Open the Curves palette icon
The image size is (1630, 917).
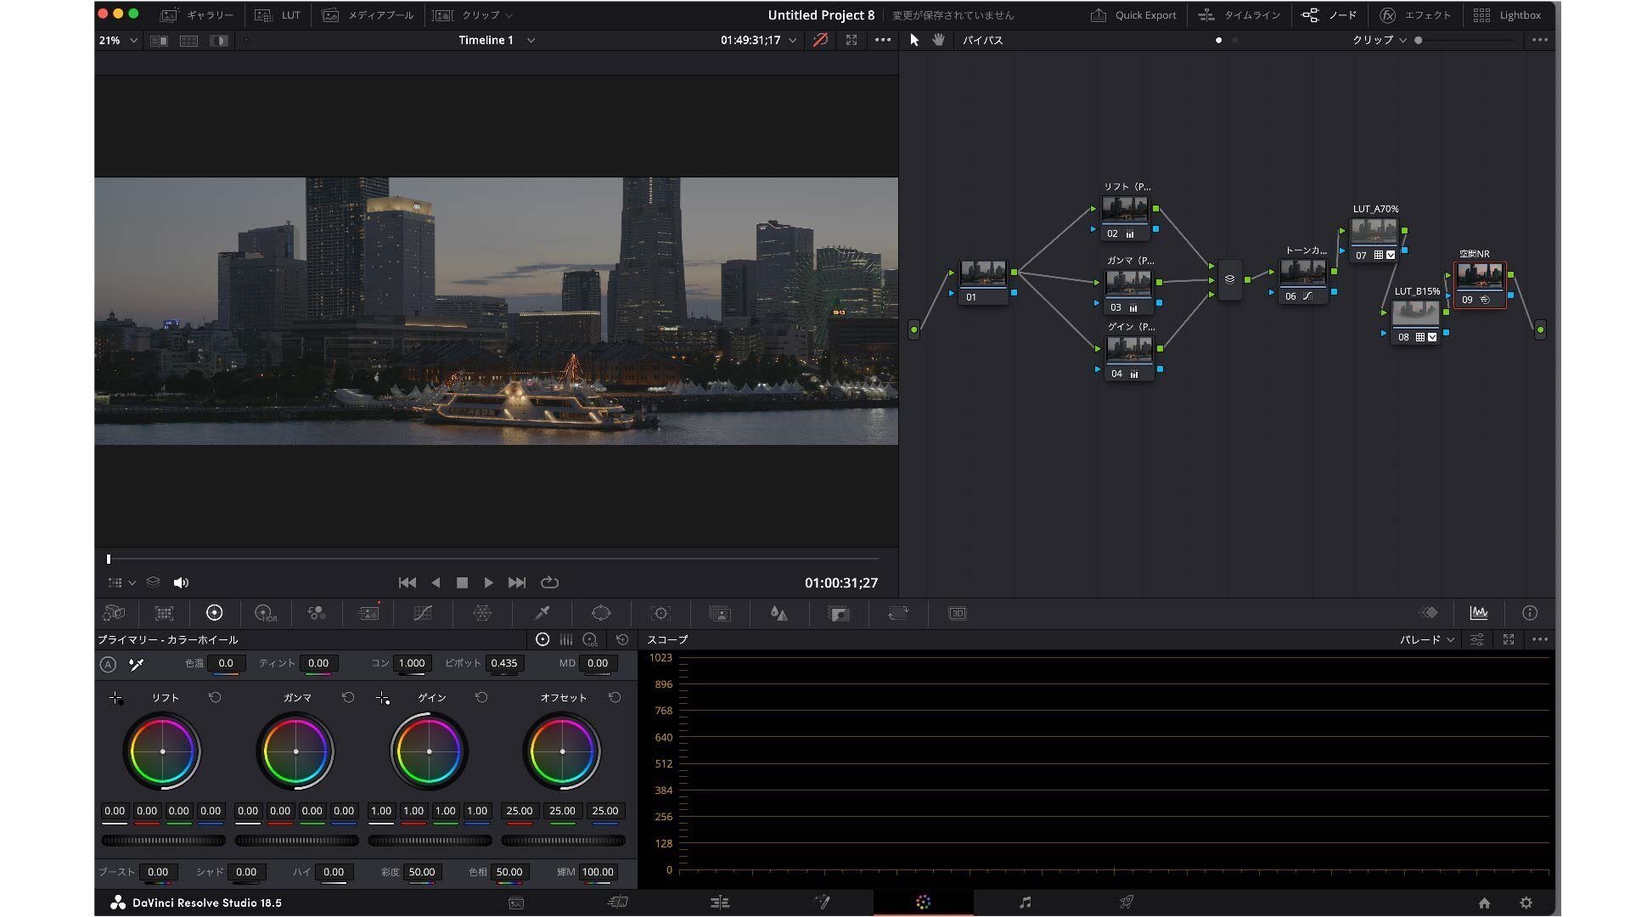click(422, 613)
